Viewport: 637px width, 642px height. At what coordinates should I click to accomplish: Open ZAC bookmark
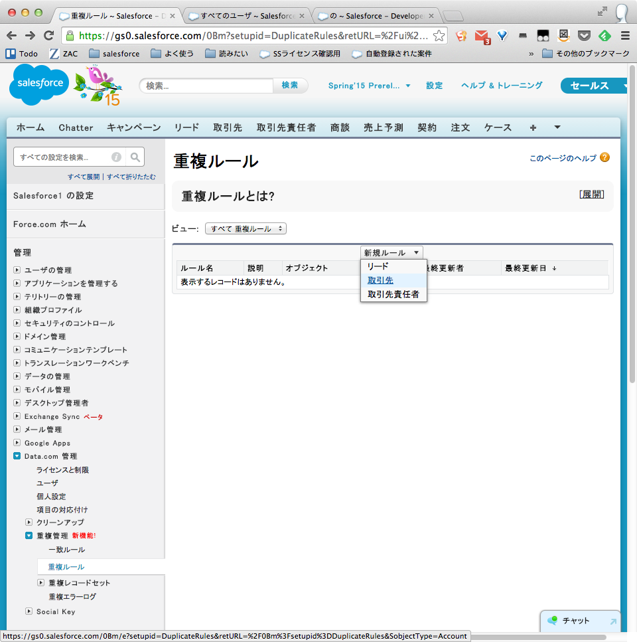coord(64,54)
